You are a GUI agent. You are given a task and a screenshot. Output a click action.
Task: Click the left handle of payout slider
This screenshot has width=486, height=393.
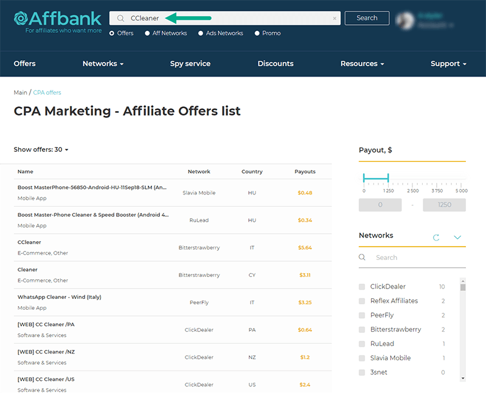[364, 177]
